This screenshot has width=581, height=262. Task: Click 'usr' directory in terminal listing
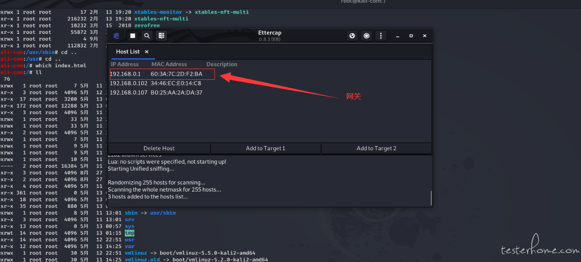click(129, 240)
